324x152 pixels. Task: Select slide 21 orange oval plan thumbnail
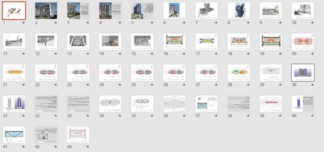pyautogui.click(x=14, y=73)
